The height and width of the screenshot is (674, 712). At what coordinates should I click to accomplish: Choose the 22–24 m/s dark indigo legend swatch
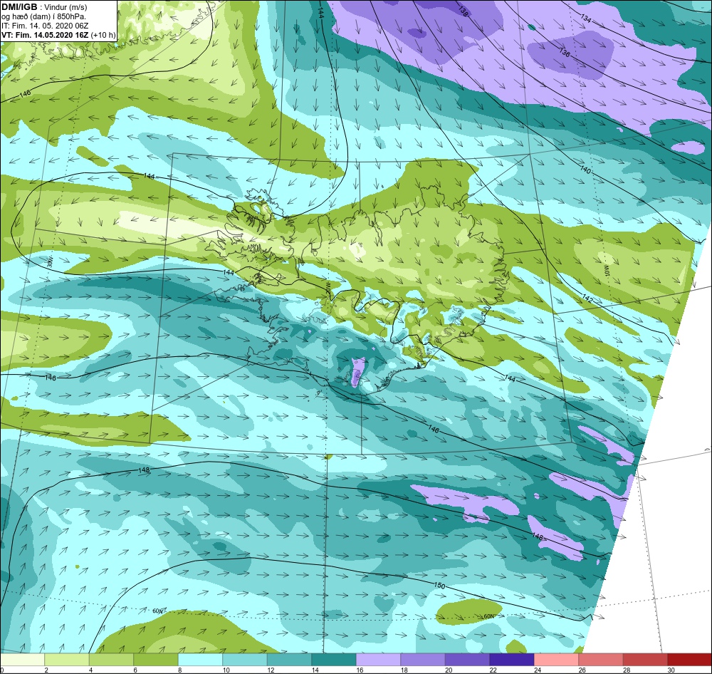point(512,660)
